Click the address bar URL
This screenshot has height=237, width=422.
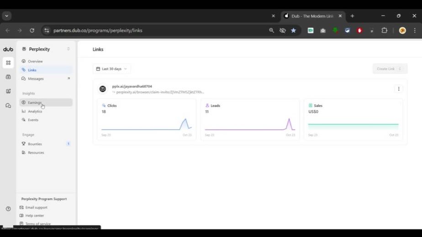coord(98,31)
